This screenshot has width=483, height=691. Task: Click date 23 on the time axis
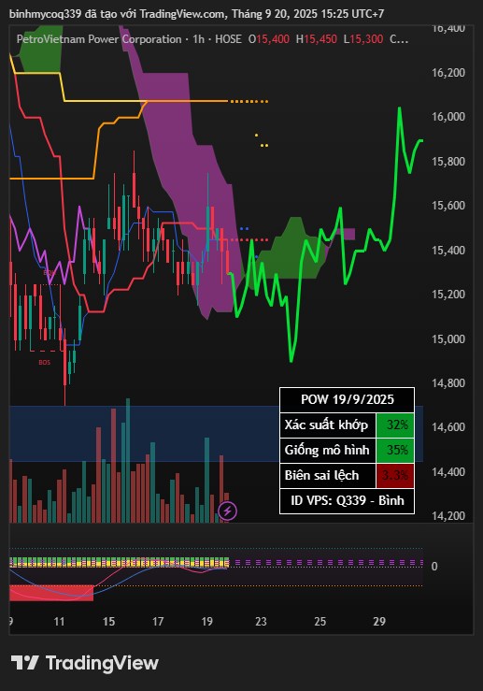tap(261, 622)
